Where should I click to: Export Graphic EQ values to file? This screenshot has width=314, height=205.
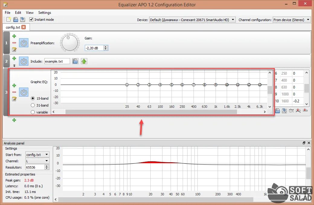point(284,110)
